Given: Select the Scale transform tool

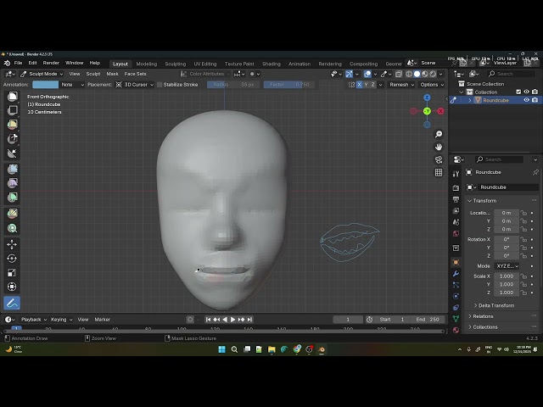Looking at the screenshot, I should (12, 273).
